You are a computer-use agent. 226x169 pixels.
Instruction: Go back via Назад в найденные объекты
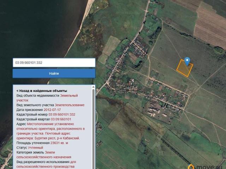[42, 91]
